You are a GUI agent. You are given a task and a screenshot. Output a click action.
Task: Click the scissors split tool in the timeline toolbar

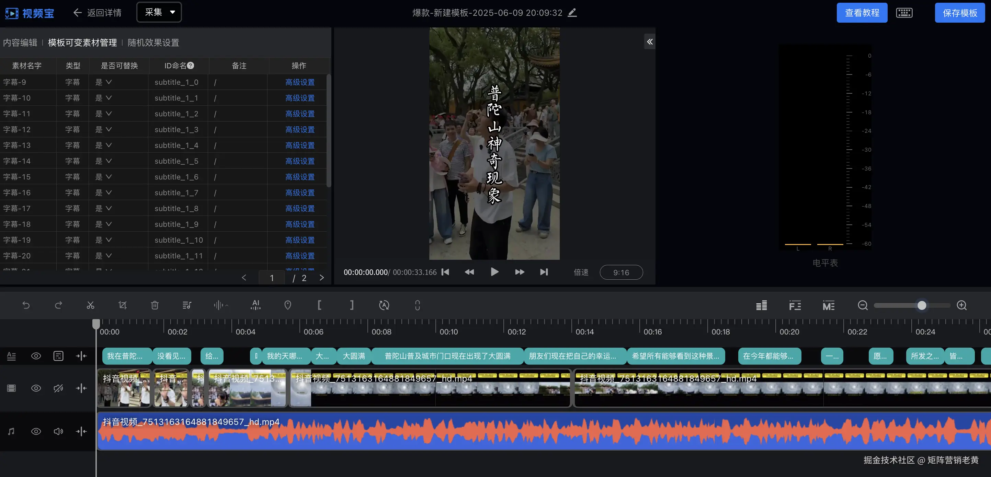click(x=90, y=305)
